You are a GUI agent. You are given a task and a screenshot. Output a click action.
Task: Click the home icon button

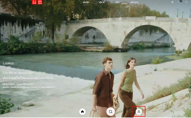pyautogui.click(x=82, y=112)
